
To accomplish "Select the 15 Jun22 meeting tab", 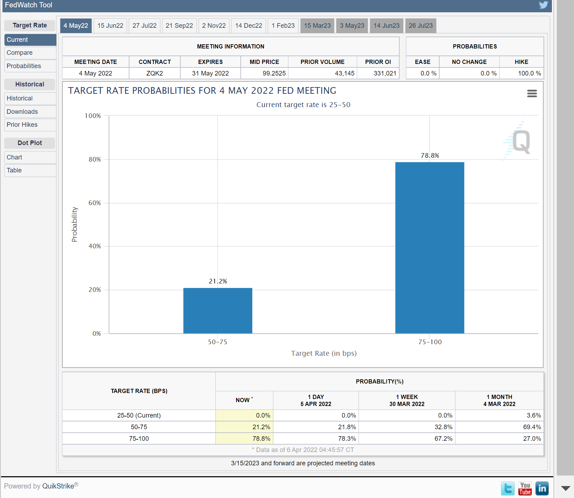I will pos(110,26).
